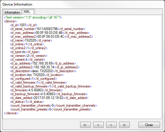Go to the next device record
165x132 pixels.
point(111,125)
